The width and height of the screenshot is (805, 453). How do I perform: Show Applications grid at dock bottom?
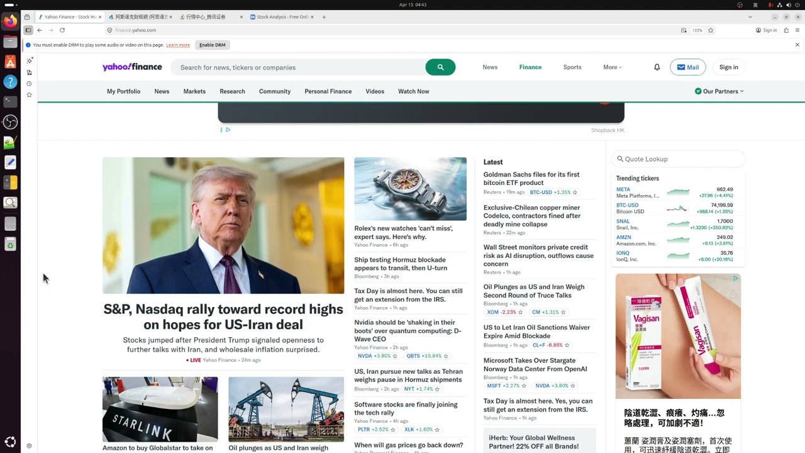tap(10, 442)
